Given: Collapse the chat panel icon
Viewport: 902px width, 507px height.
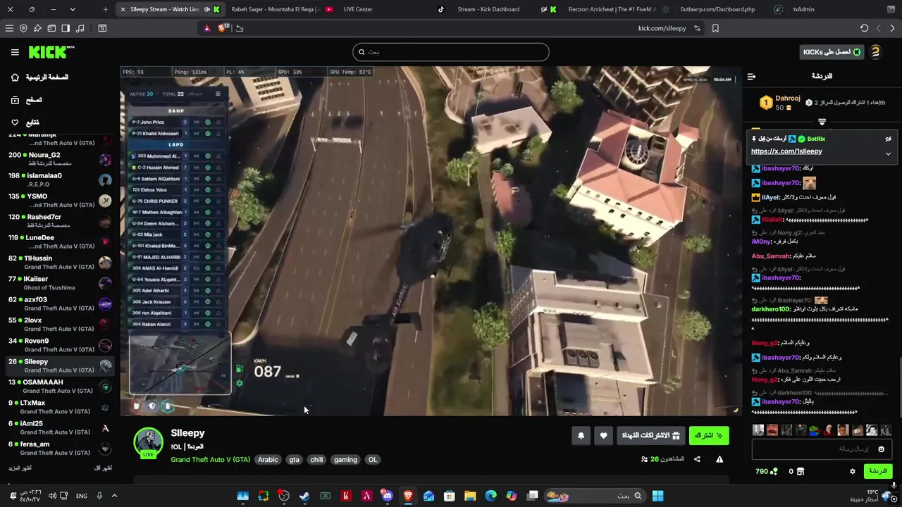Looking at the screenshot, I should (x=751, y=76).
